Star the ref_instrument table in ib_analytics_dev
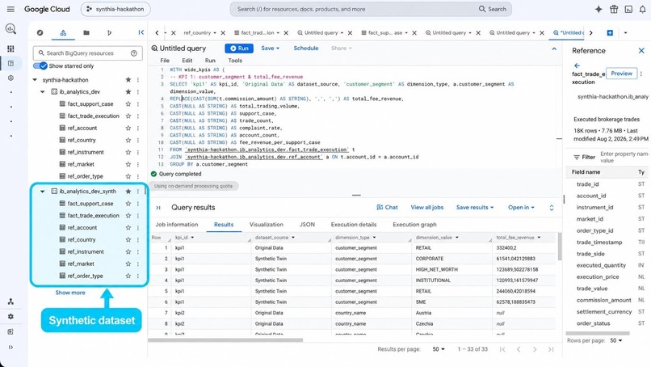651x367 pixels. pos(128,152)
